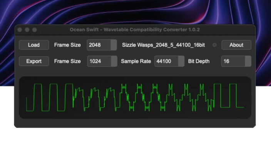The width and height of the screenshot is (271, 152).
Task: Click the Frame Size label next to Export
Action: tap(67, 61)
